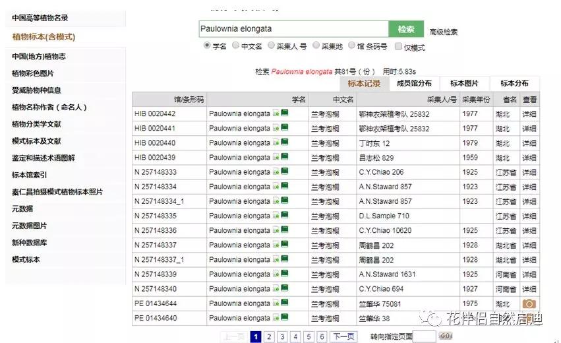Viewport: 561px width, 343px height.
Task: Open the green book icon for N 257148337_1
Action: click(x=284, y=259)
